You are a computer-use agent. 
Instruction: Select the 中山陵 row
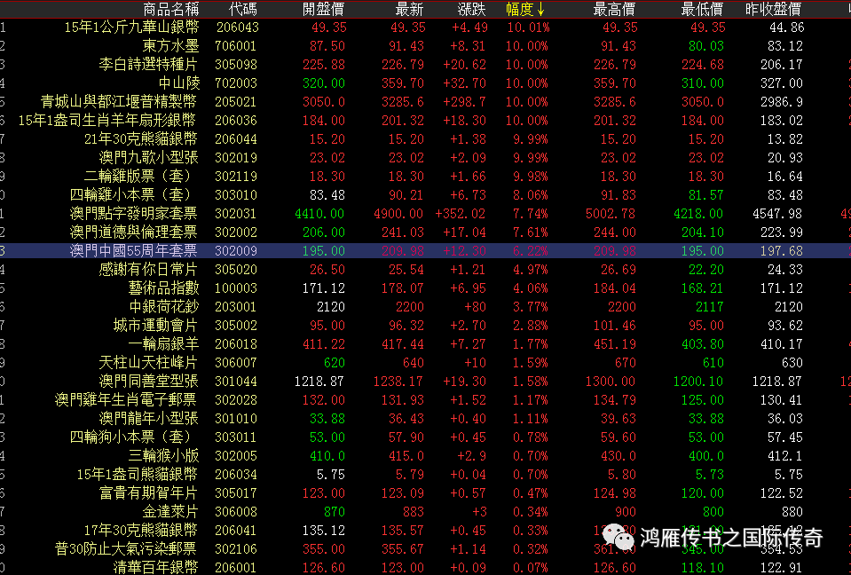pos(426,83)
